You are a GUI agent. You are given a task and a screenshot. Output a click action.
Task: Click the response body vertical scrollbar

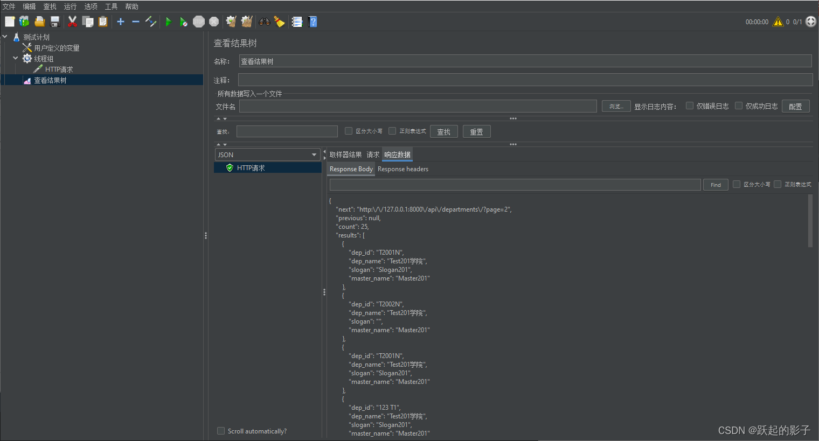pyautogui.click(x=810, y=221)
